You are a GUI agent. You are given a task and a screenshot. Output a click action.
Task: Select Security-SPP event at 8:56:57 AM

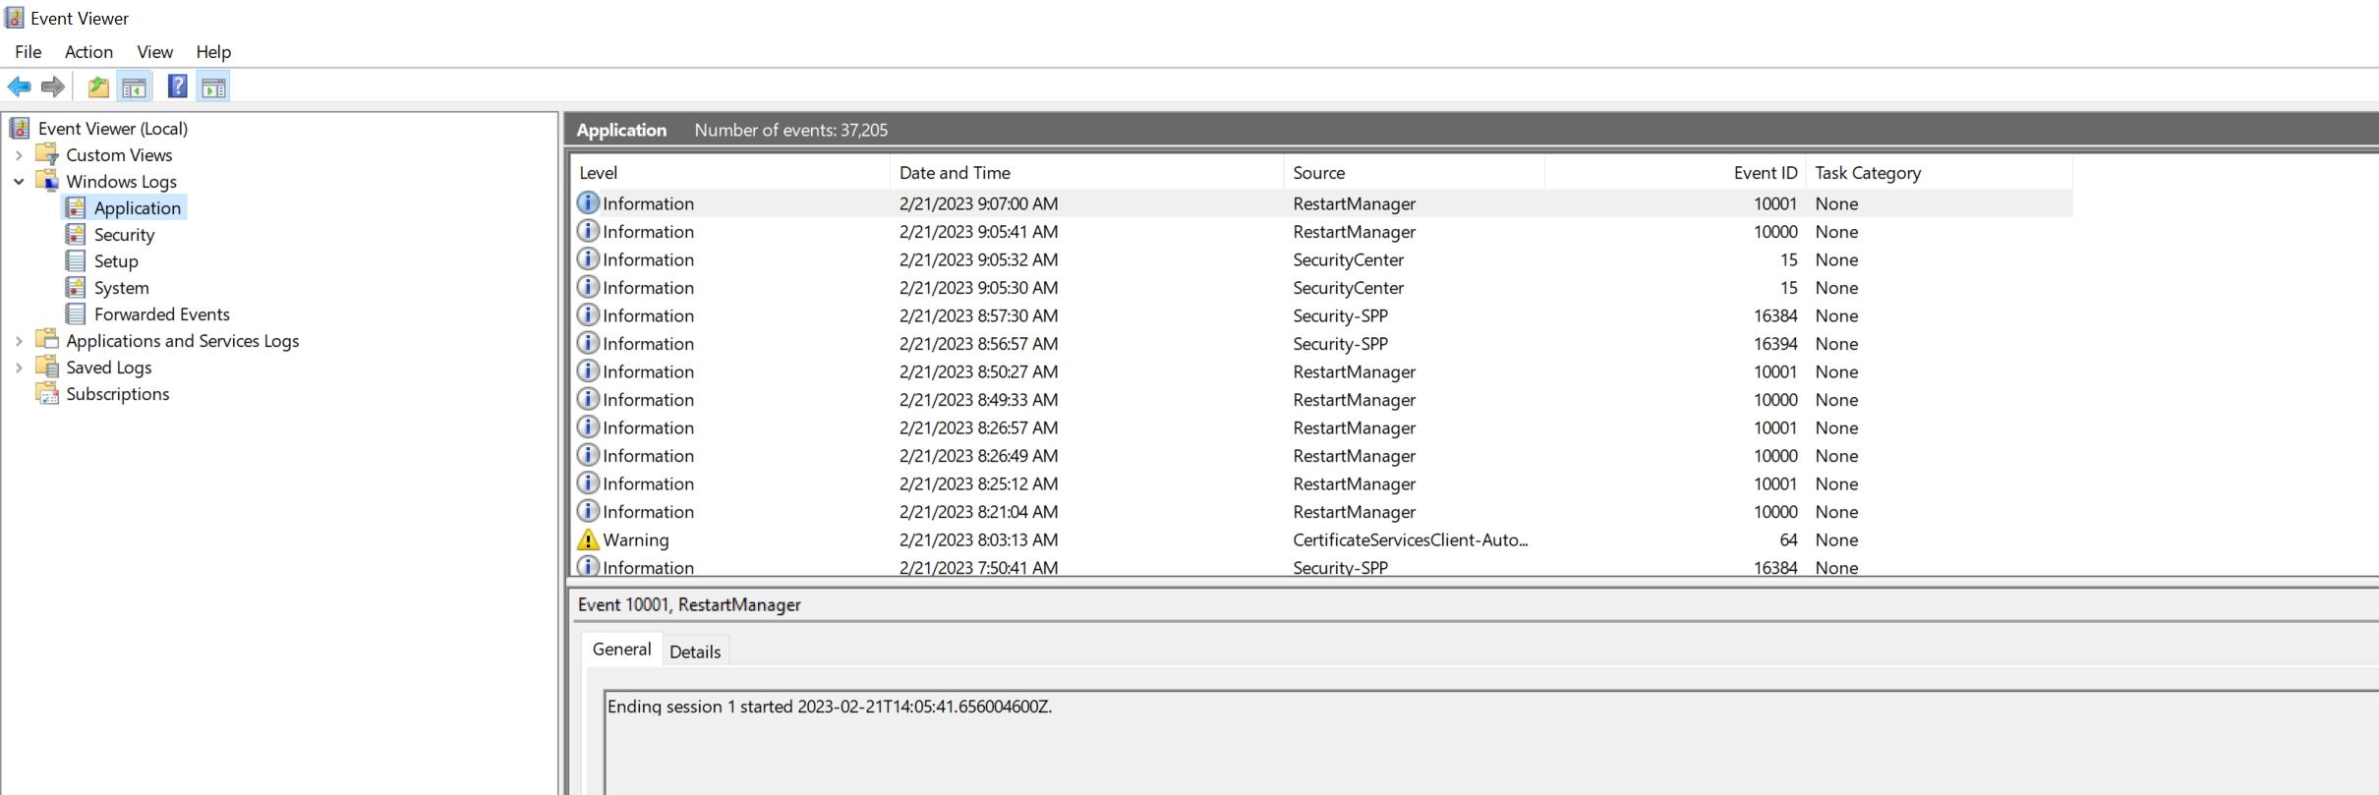coord(1323,344)
